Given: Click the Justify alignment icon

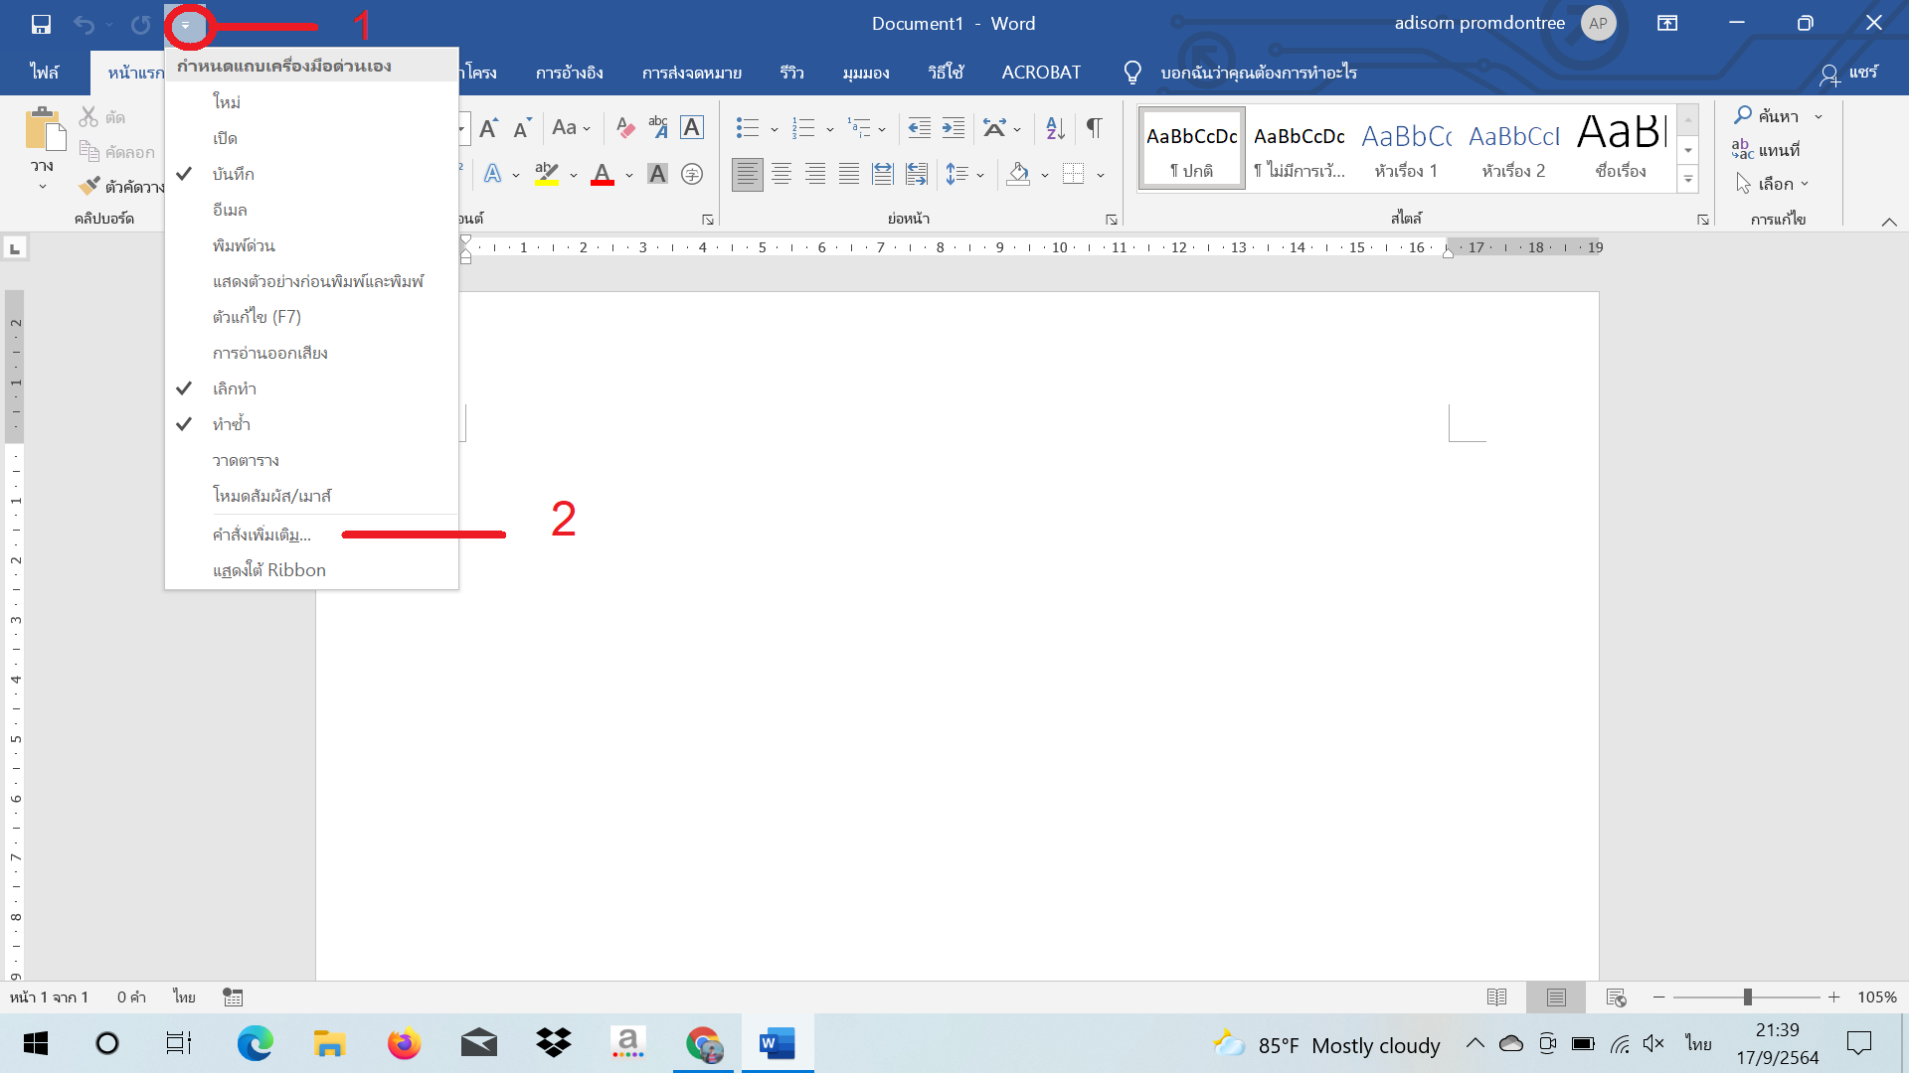Looking at the screenshot, I should tap(849, 175).
